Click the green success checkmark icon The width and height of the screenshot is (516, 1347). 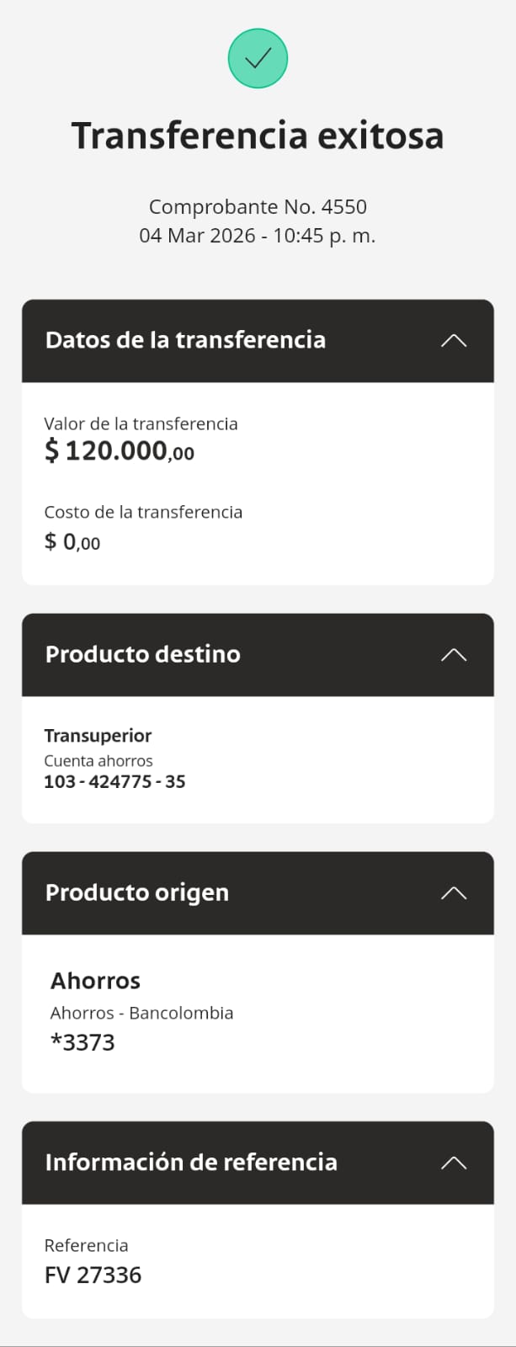click(x=258, y=58)
